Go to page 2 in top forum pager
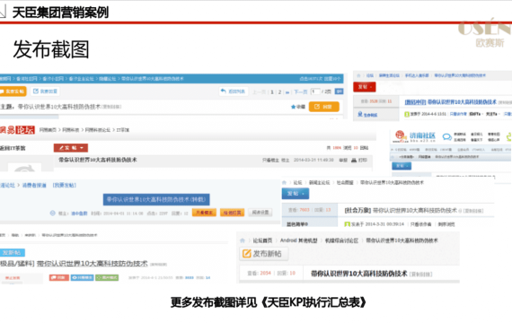Image resolution: width=512 pixels, height=323 pixels. click(x=279, y=92)
